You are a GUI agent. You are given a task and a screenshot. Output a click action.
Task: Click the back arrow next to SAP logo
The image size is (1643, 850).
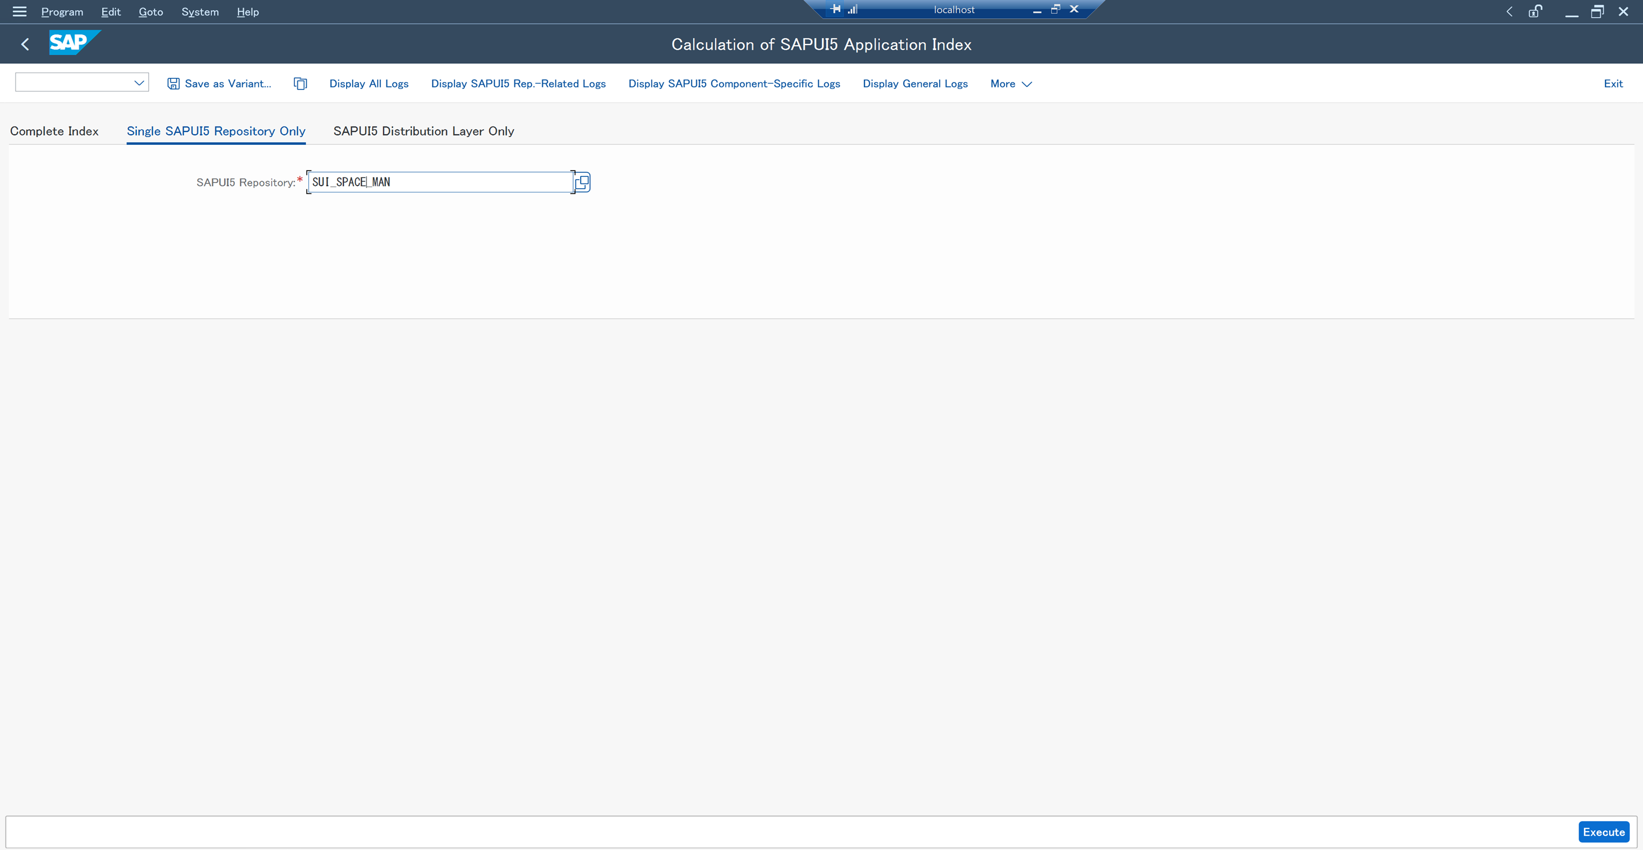click(25, 43)
